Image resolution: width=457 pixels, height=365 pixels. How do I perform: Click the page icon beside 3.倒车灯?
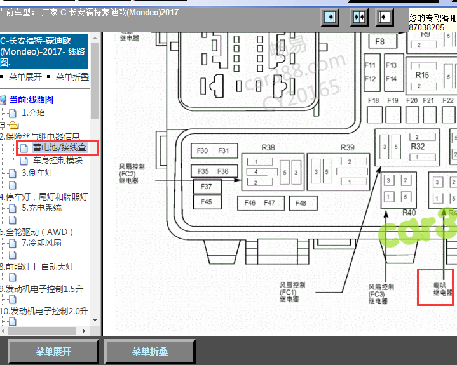(x=12, y=173)
